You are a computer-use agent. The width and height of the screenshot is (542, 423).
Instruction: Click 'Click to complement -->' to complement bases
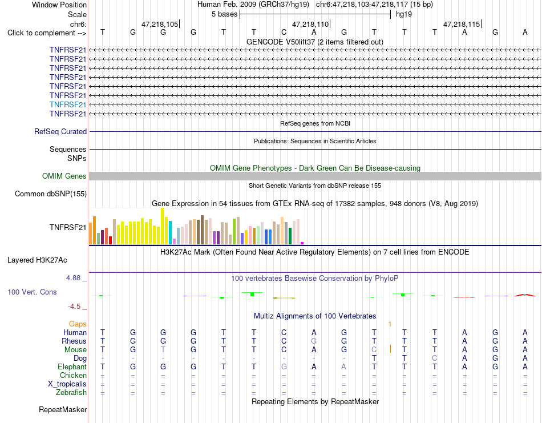coord(47,33)
